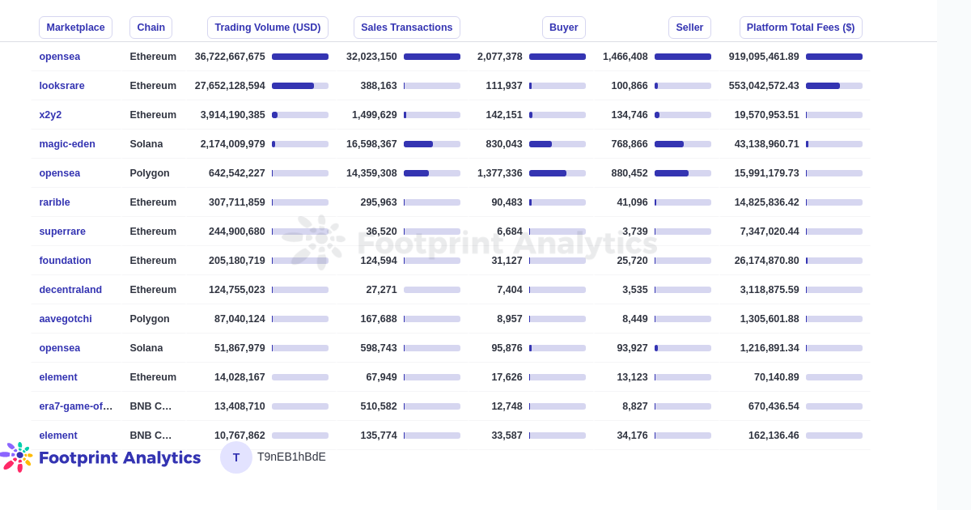Image resolution: width=971 pixels, height=510 pixels.
Task: Sort by the Marketplace column header
Action: coord(75,28)
